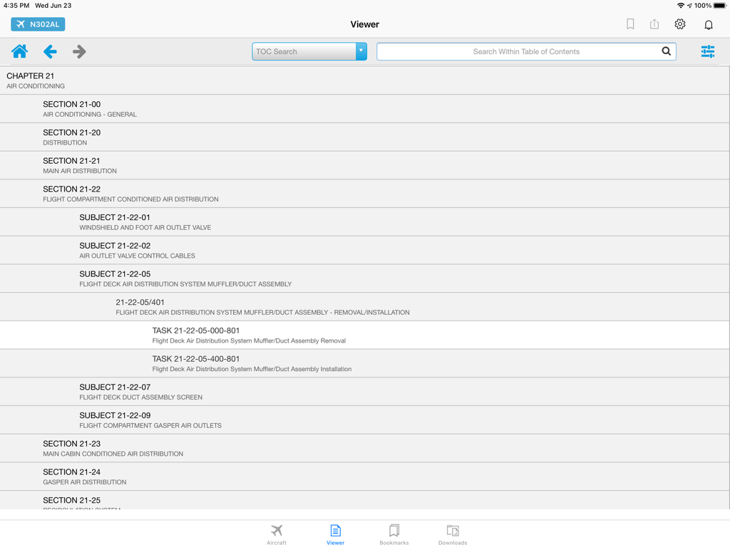
Task: Click inside the Table of Contents search field
Action: 526,51
